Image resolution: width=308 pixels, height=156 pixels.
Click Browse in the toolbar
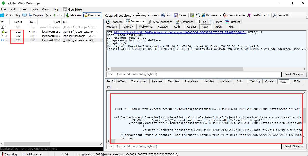(x=209, y=15)
